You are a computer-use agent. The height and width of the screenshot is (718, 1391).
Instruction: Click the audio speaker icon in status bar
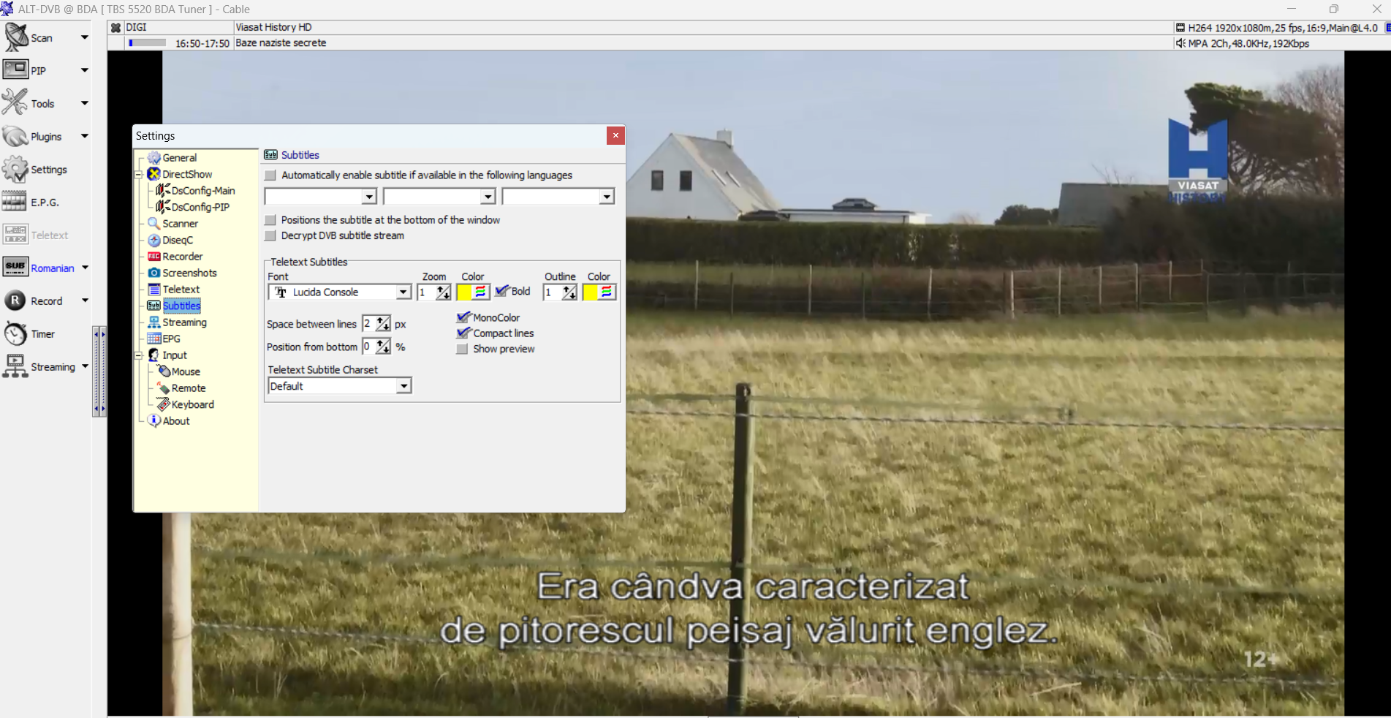tap(1180, 43)
